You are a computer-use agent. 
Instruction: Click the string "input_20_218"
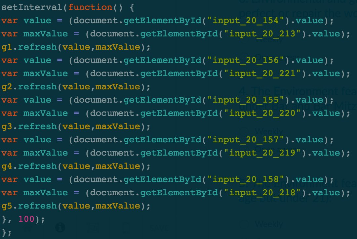[x=262, y=192]
